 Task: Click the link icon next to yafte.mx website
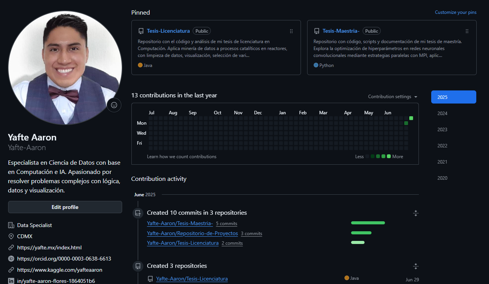point(11,247)
